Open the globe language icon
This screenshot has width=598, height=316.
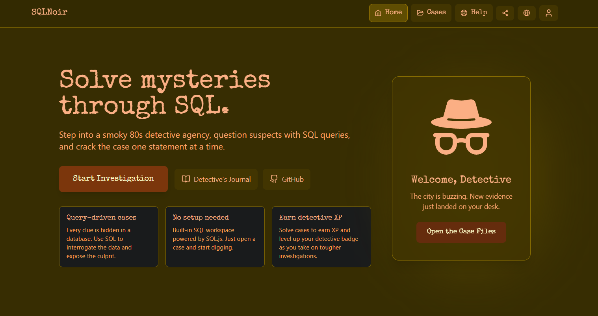[x=526, y=13]
